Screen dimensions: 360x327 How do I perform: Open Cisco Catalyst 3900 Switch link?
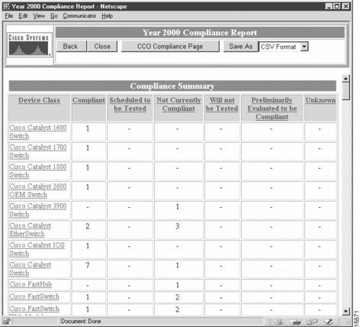click(38, 210)
